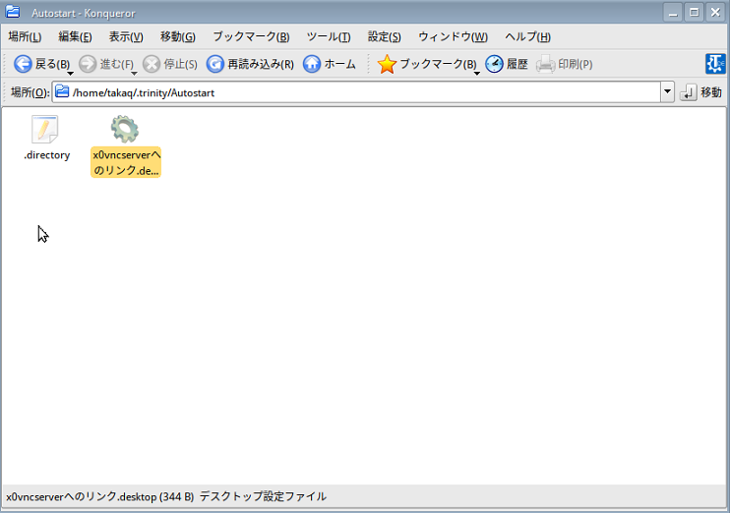730x513 pixels.
Task: Click the .directory file name label
Action: click(x=46, y=155)
